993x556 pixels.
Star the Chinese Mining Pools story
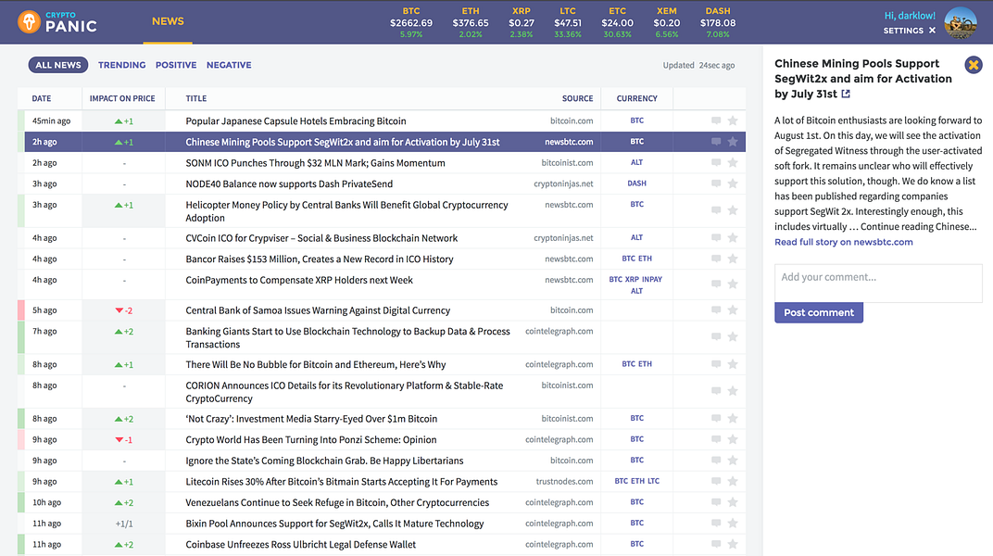[x=733, y=142]
